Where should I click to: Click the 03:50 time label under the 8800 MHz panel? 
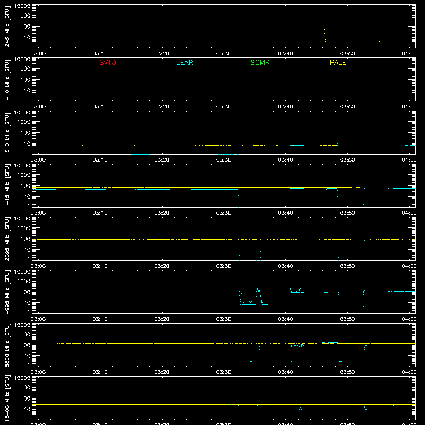347,372
